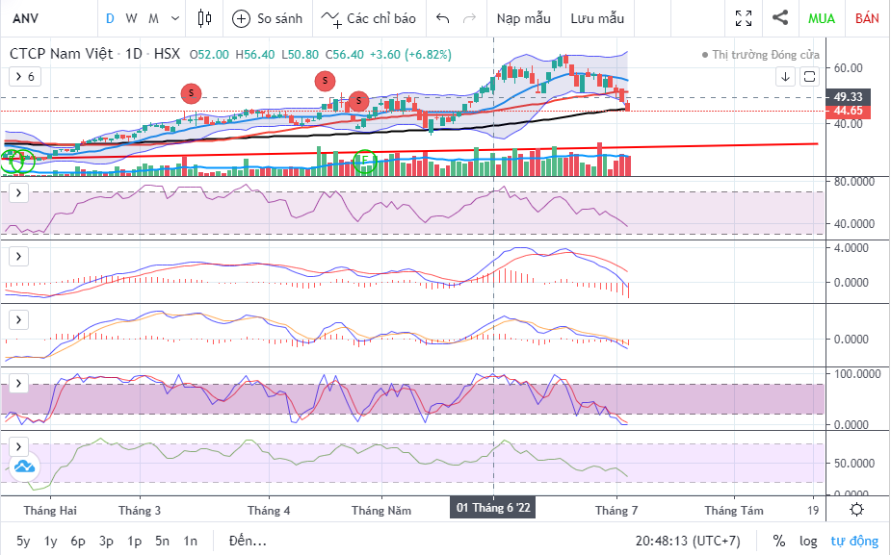
Task: Select the W weekly interval
Action: [x=131, y=18]
